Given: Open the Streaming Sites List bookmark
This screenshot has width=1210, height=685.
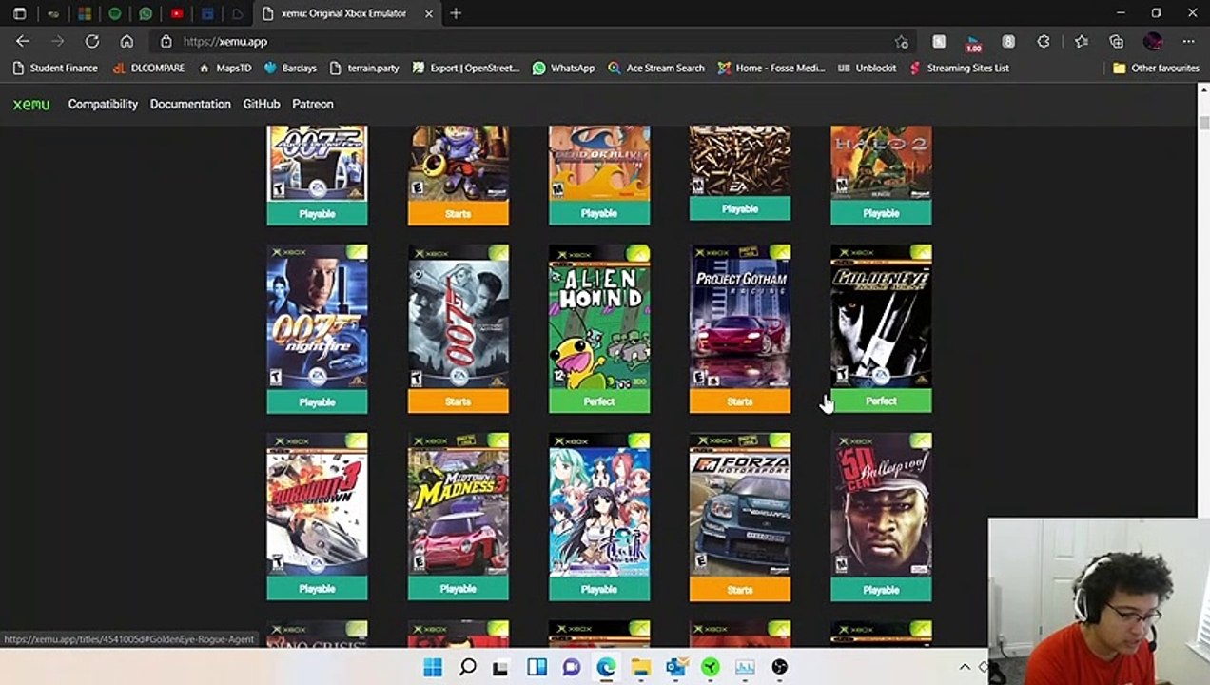Looking at the screenshot, I should [x=959, y=68].
